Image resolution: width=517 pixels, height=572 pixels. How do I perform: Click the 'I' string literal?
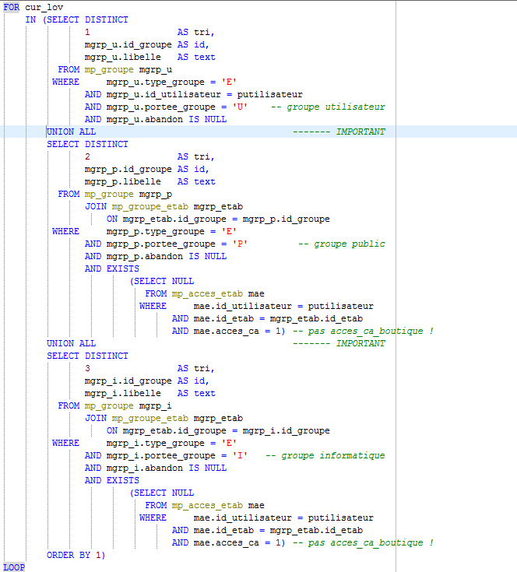pyautogui.click(x=239, y=455)
